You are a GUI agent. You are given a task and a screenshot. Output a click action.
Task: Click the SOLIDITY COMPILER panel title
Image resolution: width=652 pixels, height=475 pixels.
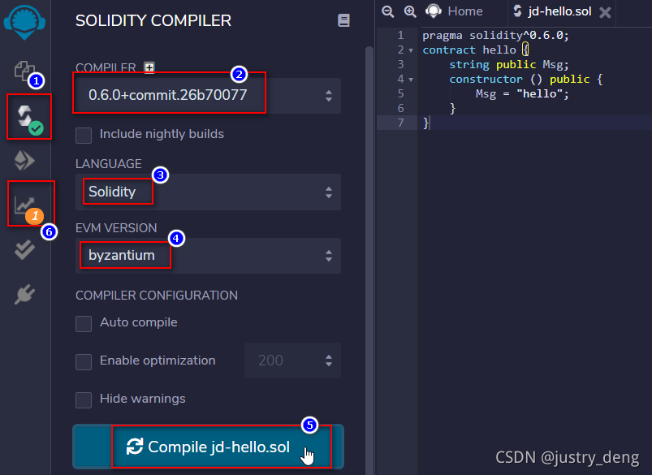point(153,21)
